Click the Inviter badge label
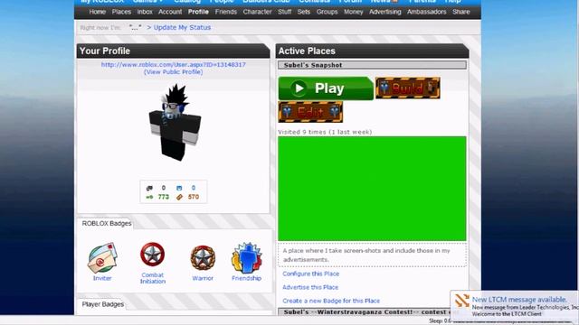 tap(102, 278)
